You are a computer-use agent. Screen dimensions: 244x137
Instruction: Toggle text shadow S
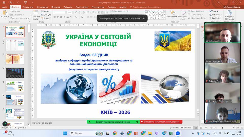[64, 17]
